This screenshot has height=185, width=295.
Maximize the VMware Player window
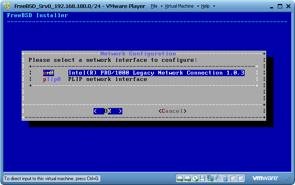click(280, 6)
